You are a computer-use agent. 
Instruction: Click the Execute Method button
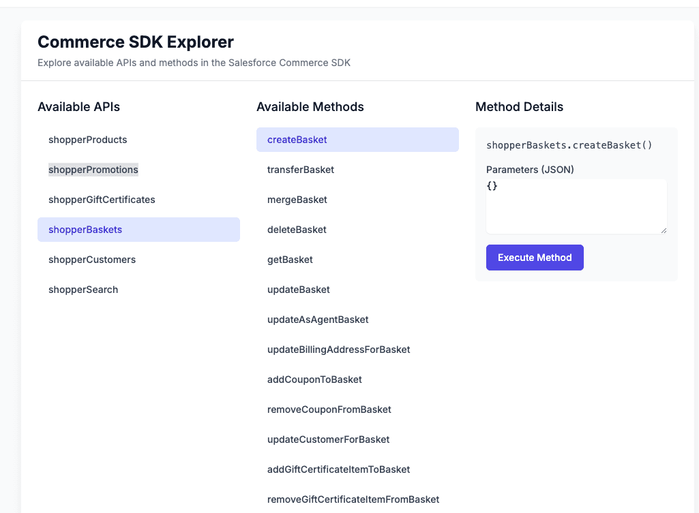pyautogui.click(x=535, y=258)
